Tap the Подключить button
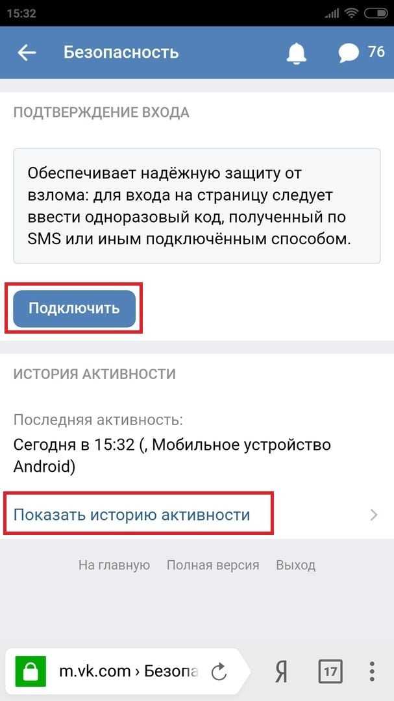 point(74,308)
